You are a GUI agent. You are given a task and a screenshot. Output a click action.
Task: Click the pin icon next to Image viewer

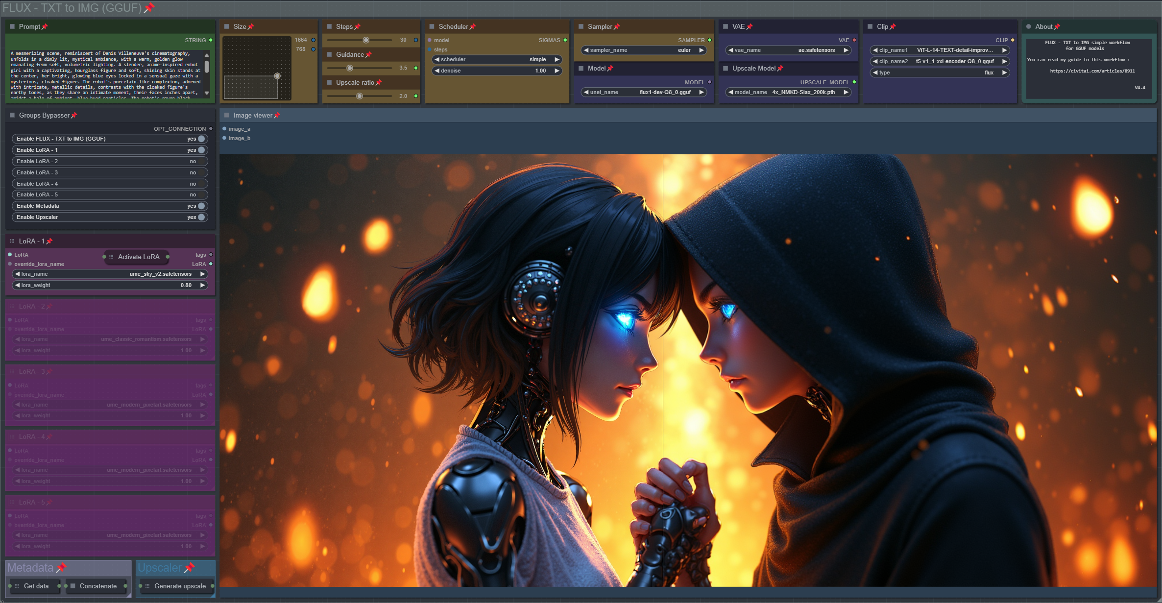pos(277,116)
